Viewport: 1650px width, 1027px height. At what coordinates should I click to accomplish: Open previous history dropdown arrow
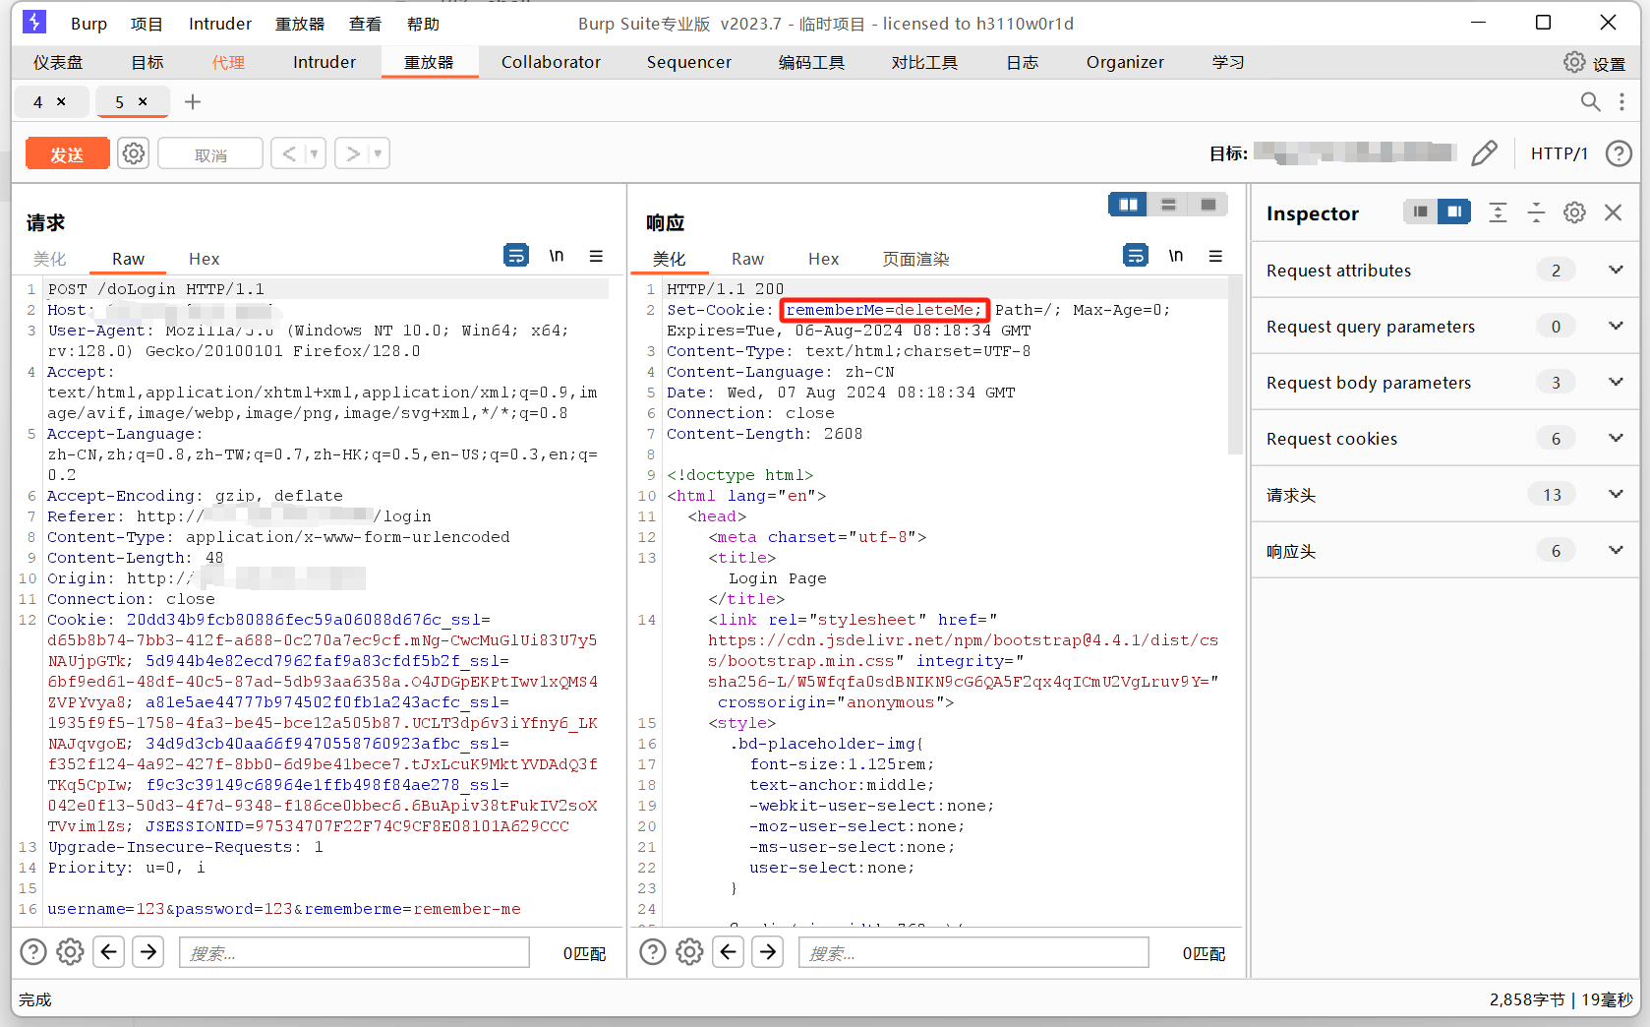(x=315, y=153)
